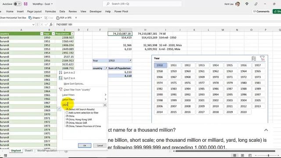Click the insert function fx icon
Image resolution: width=281 pixels, height=158 pixels.
[51, 25]
